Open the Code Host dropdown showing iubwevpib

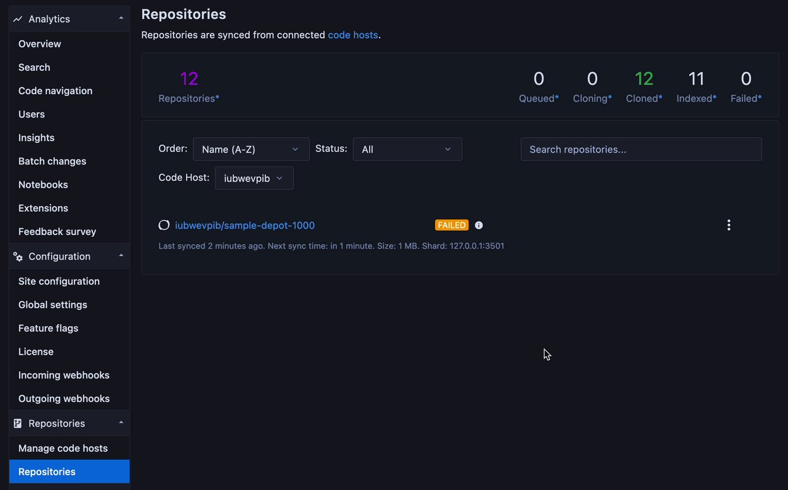coord(254,179)
